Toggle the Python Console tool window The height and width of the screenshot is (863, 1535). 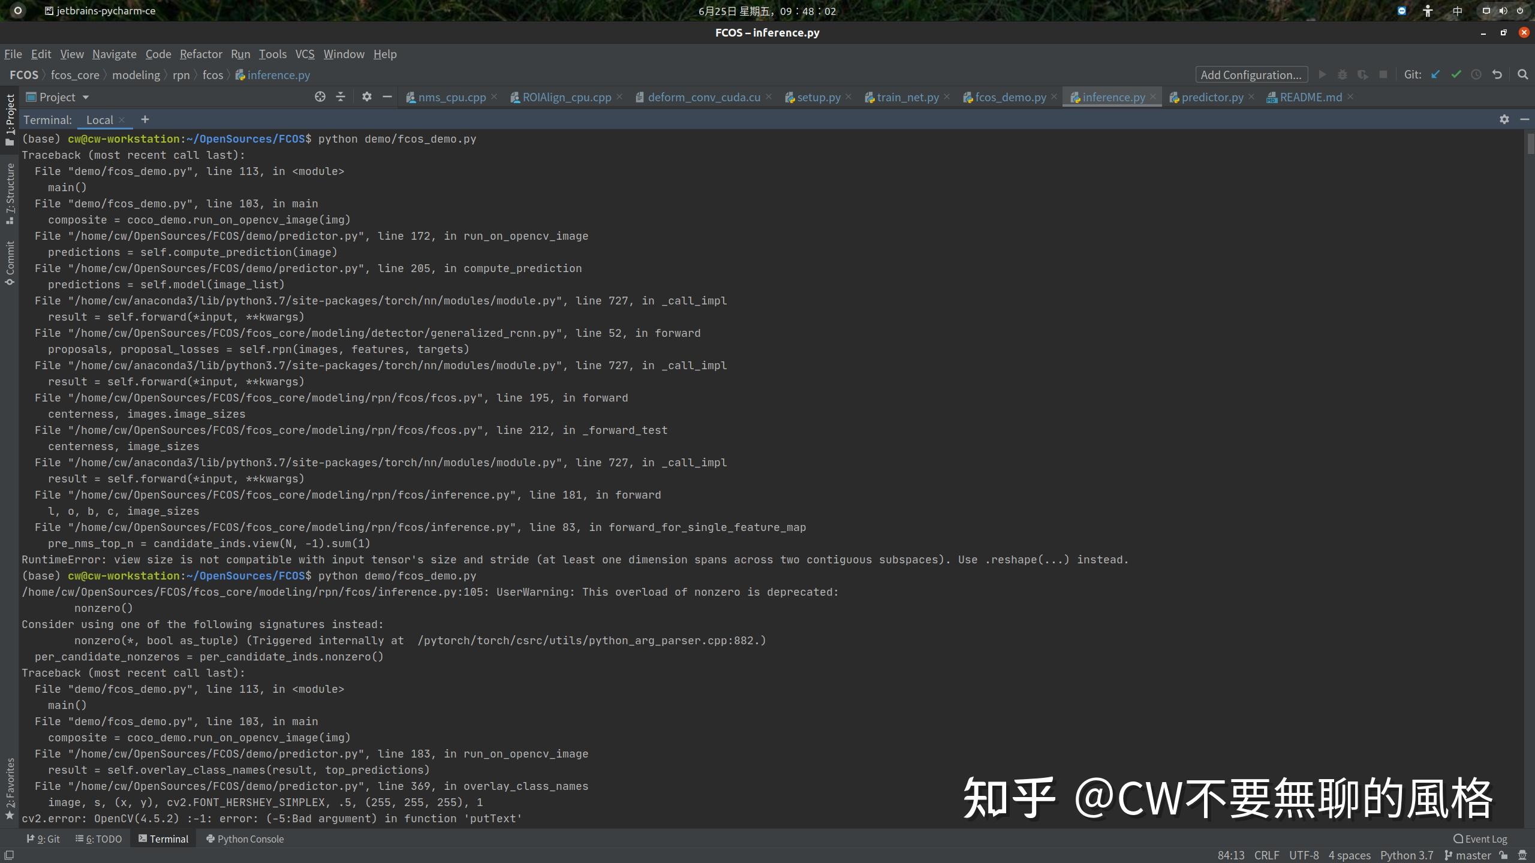[x=245, y=839]
